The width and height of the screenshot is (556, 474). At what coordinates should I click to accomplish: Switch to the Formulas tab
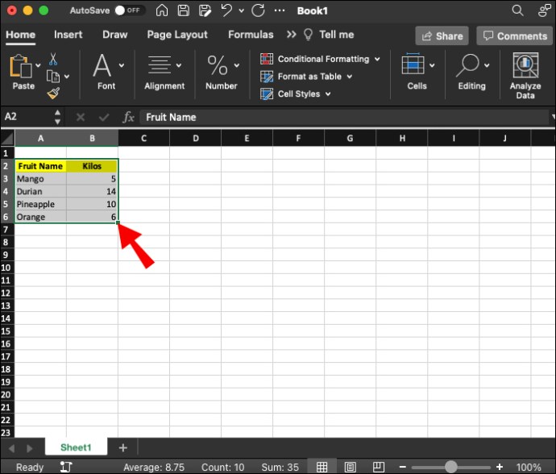click(251, 35)
